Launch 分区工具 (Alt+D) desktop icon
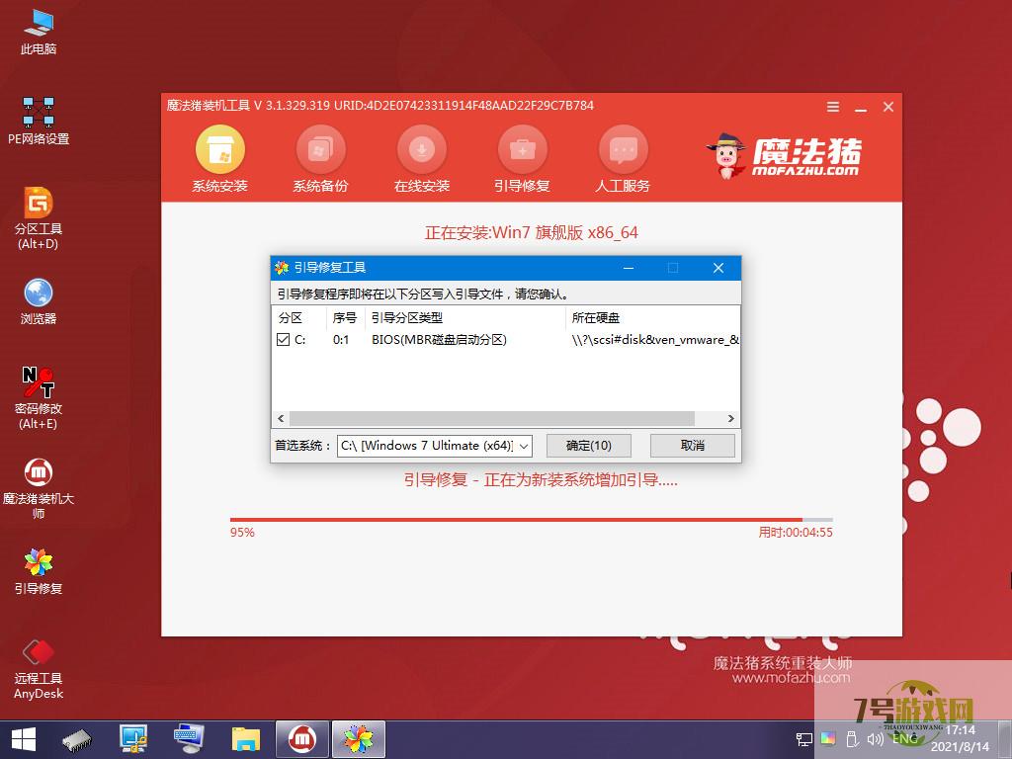 coord(39,218)
